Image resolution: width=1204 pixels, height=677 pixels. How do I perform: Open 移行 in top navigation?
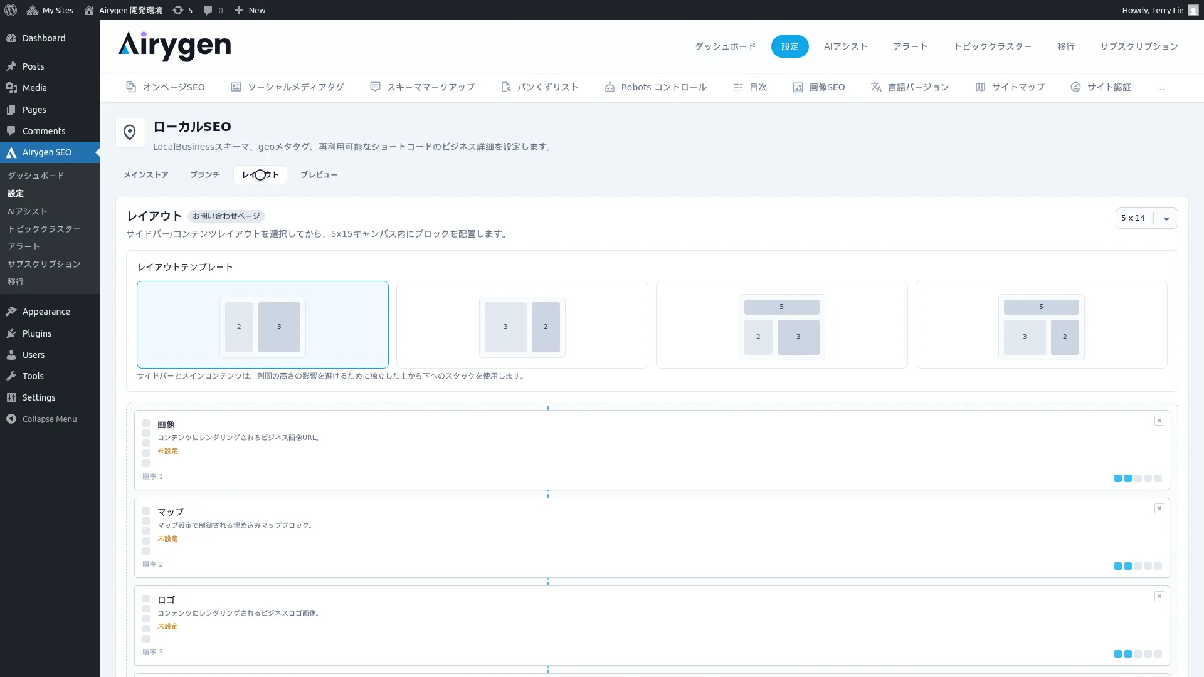[1066, 46]
